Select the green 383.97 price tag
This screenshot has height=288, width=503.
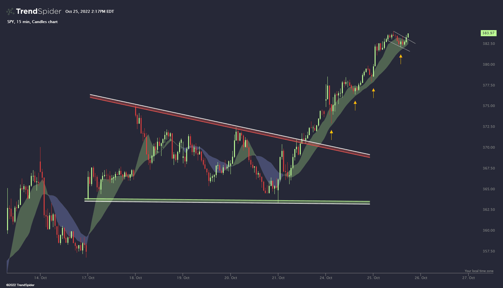pos(488,33)
